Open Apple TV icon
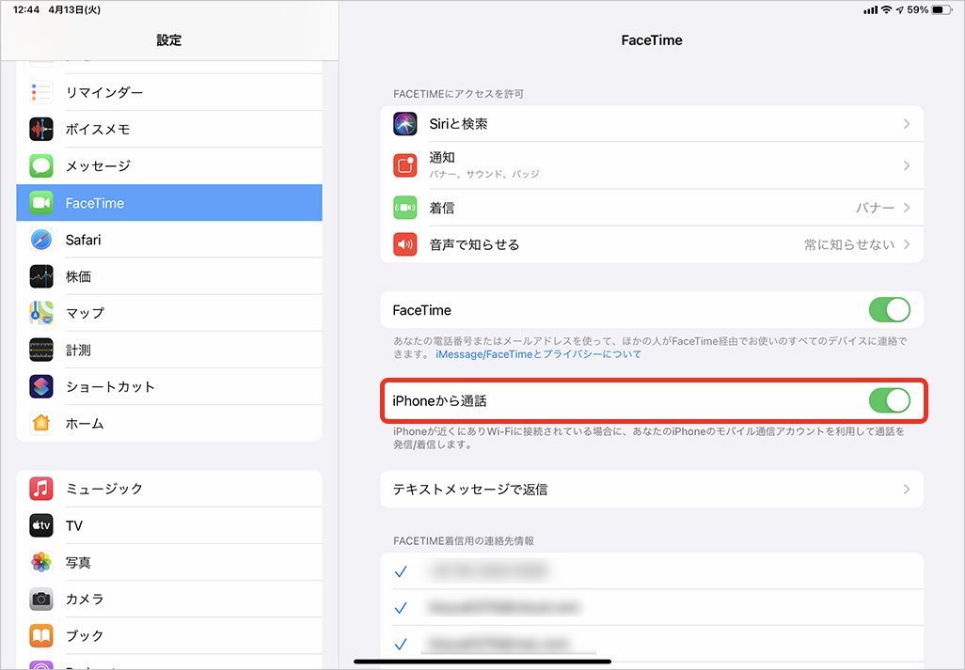 pyautogui.click(x=41, y=525)
